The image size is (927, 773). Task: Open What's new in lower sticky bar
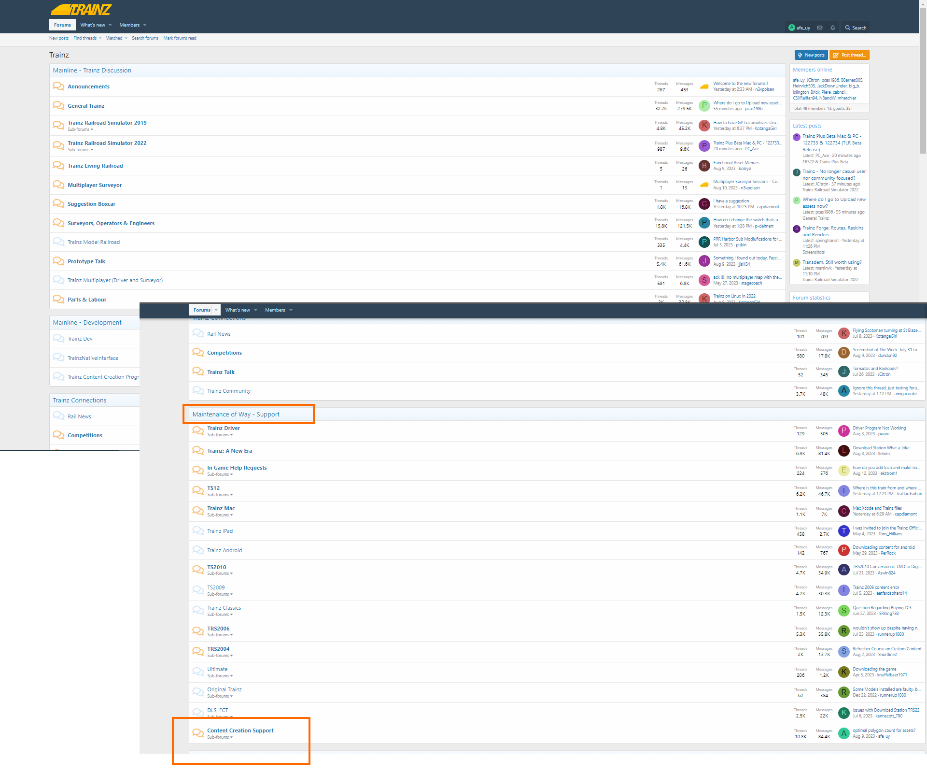pyautogui.click(x=238, y=310)
